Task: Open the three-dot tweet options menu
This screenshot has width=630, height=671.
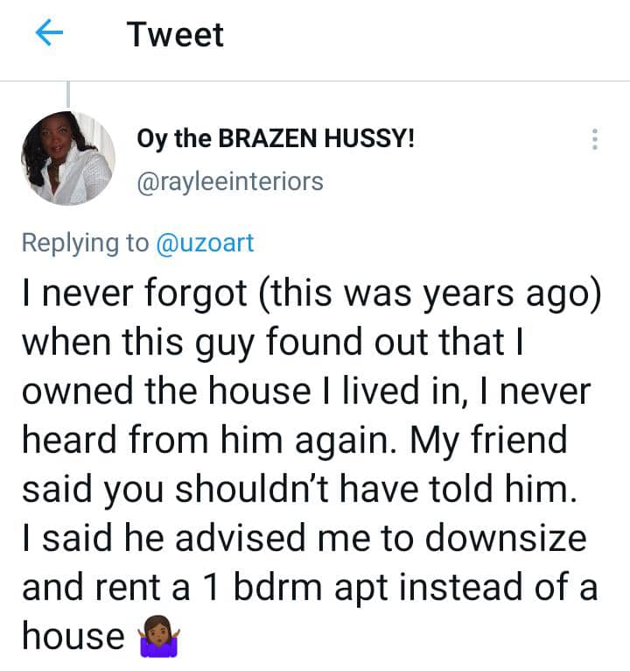Action: pos(595,139)
